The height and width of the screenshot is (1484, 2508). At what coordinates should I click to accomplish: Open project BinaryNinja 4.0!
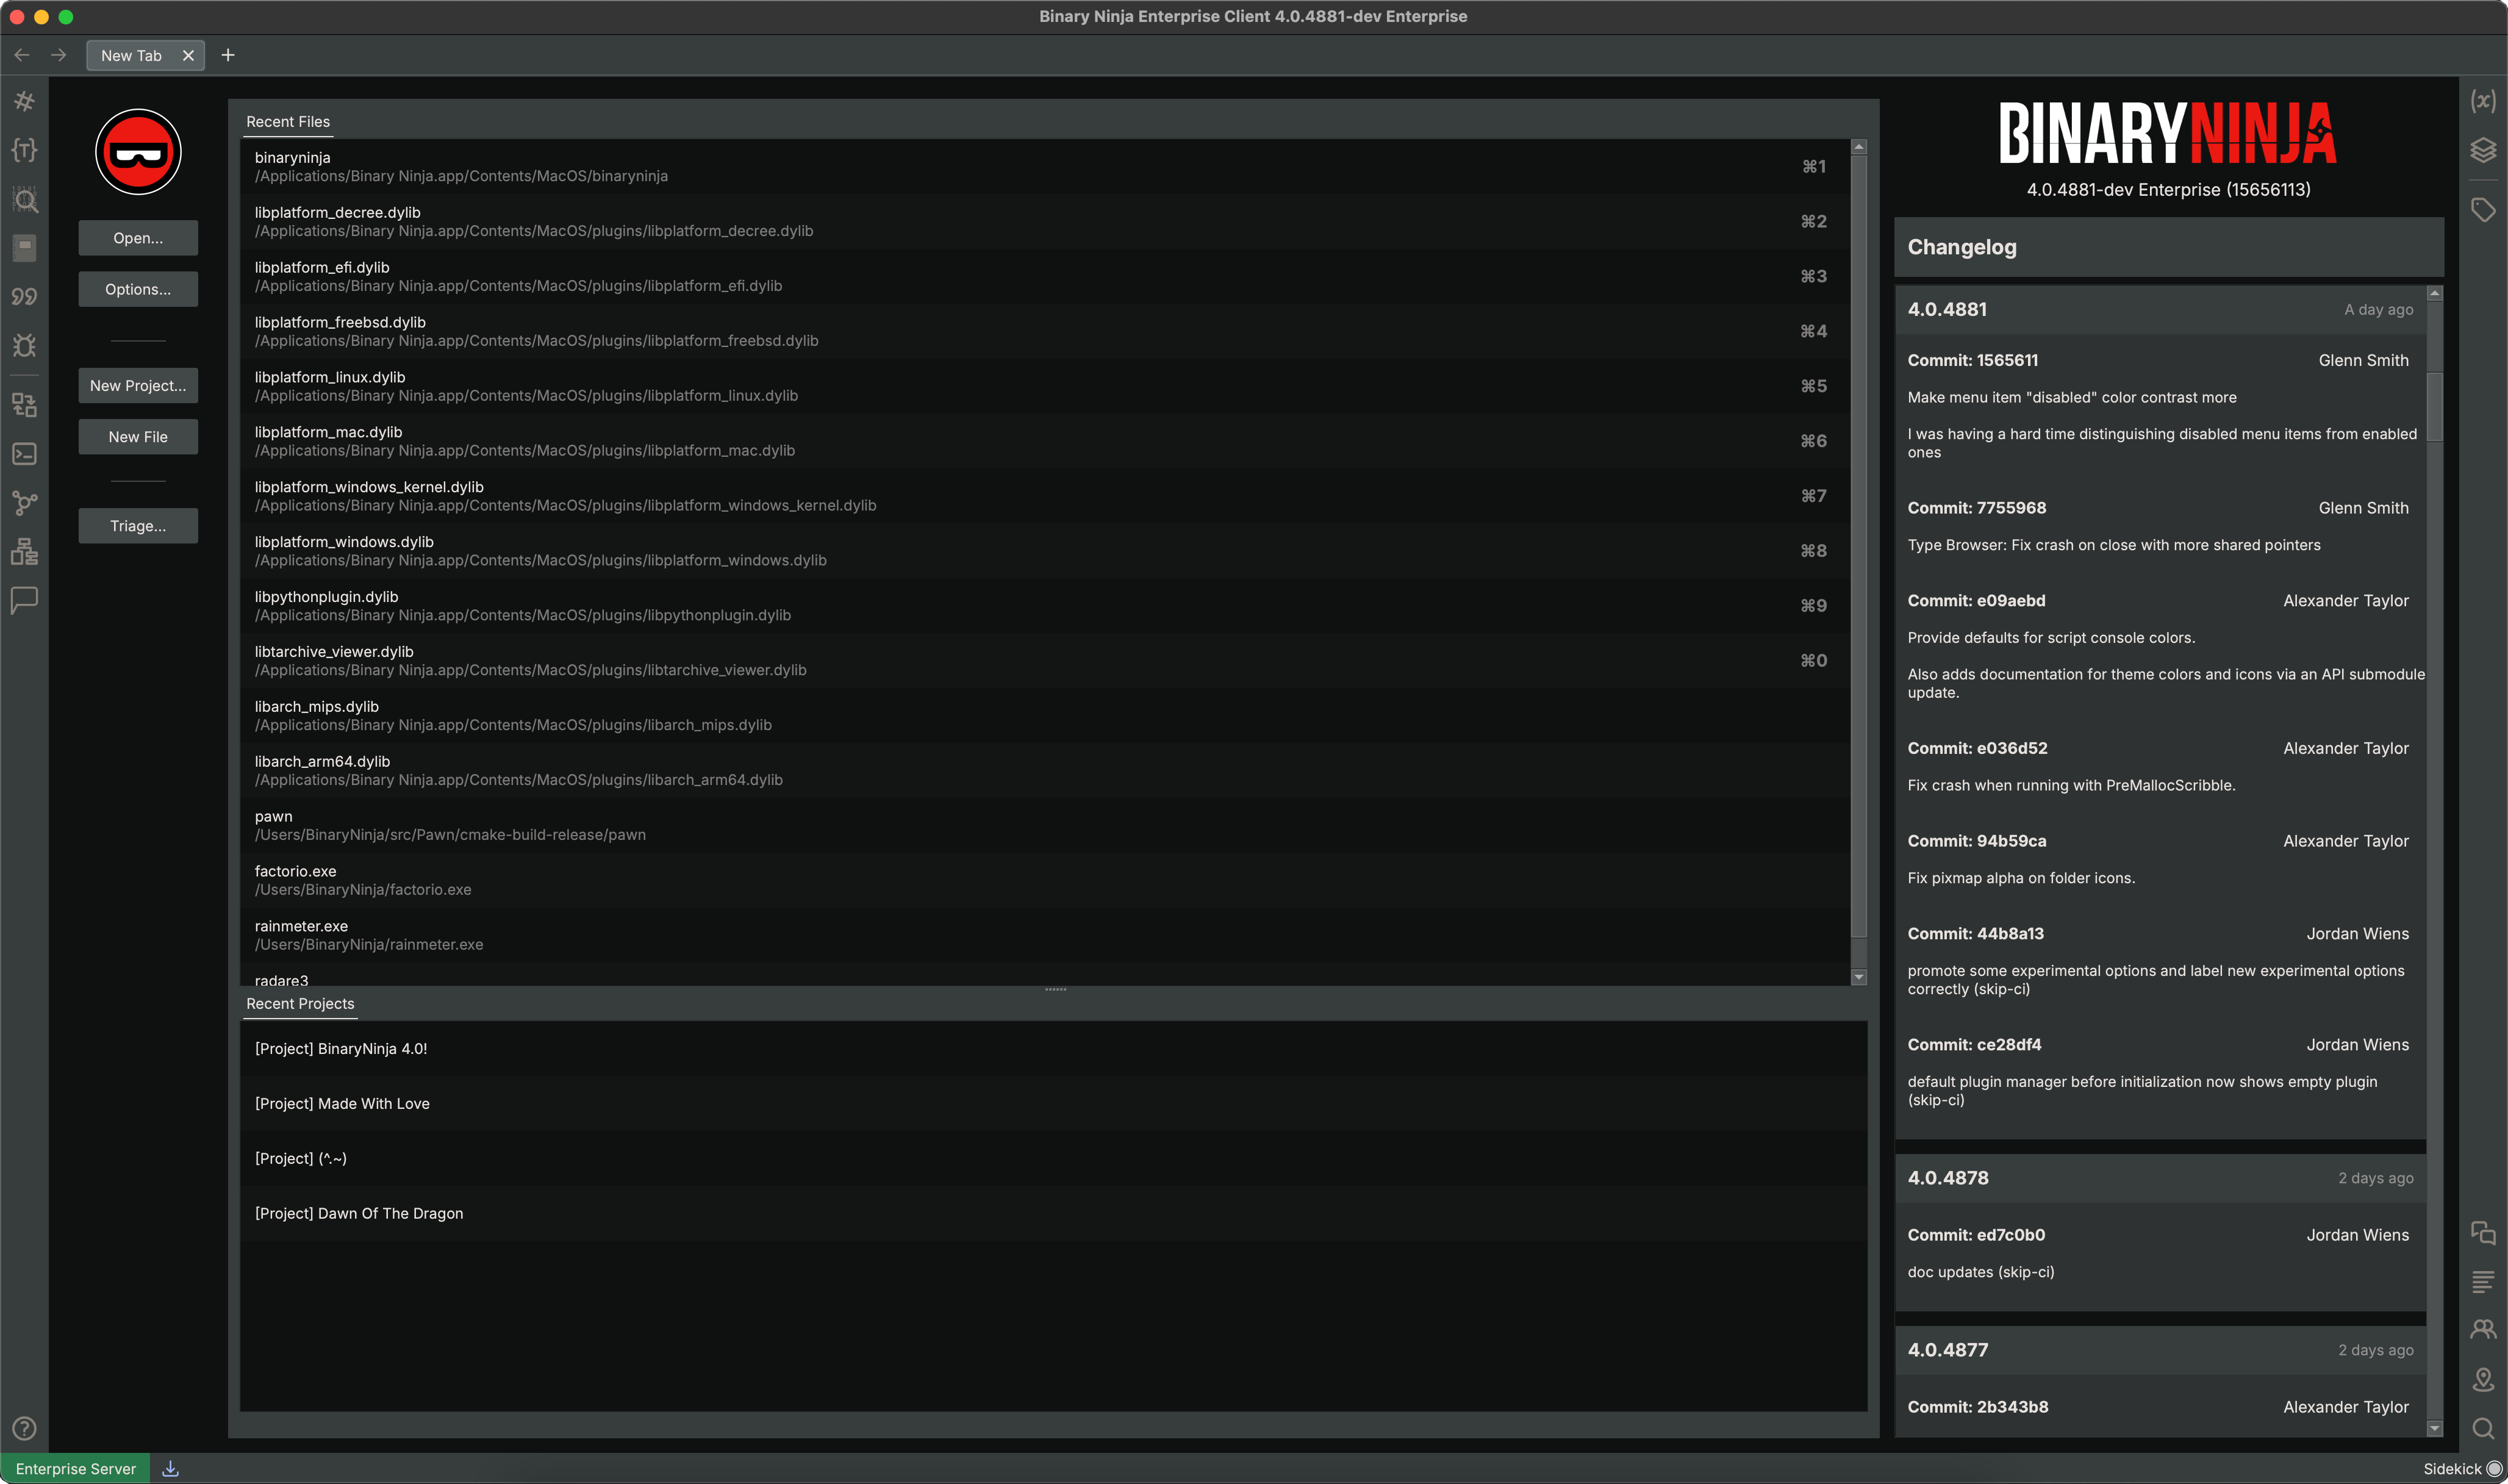(x=1053, y=1049)
